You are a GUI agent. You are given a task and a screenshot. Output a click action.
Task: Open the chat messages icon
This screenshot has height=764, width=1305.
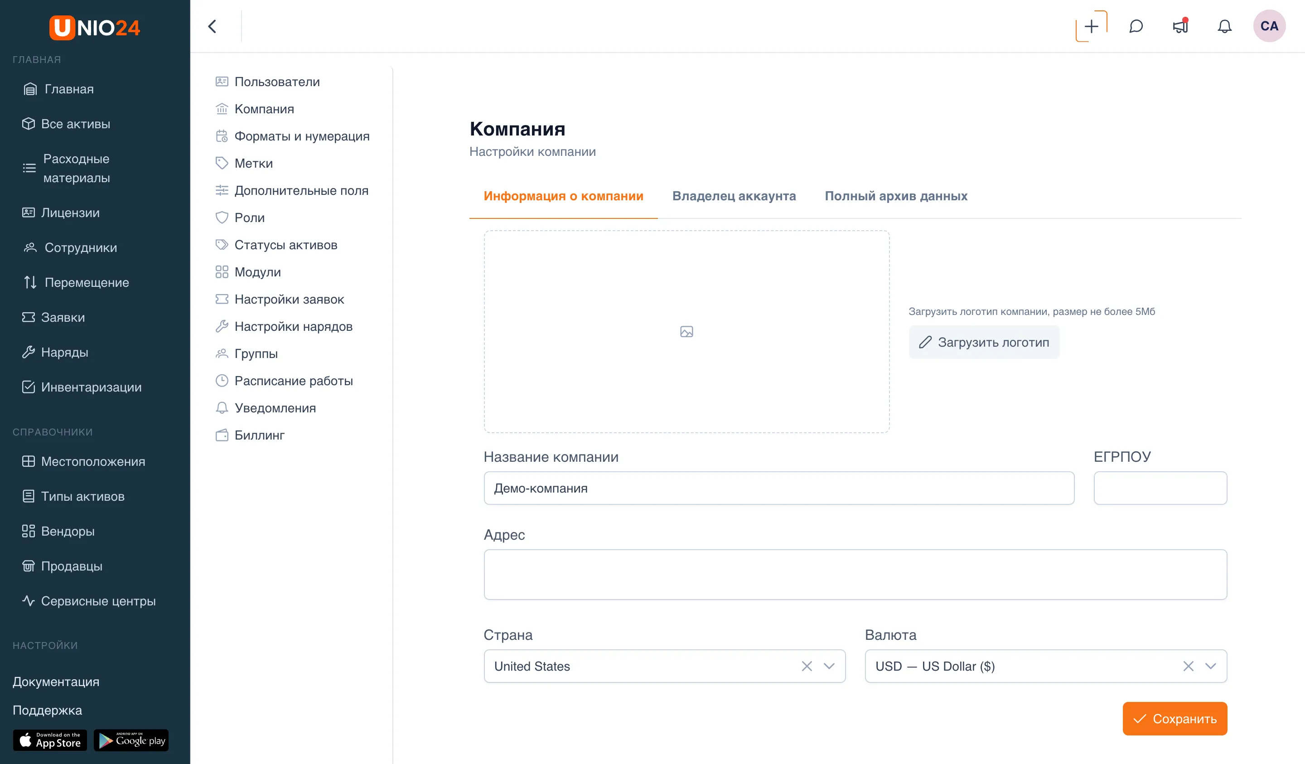point(1136,26)
